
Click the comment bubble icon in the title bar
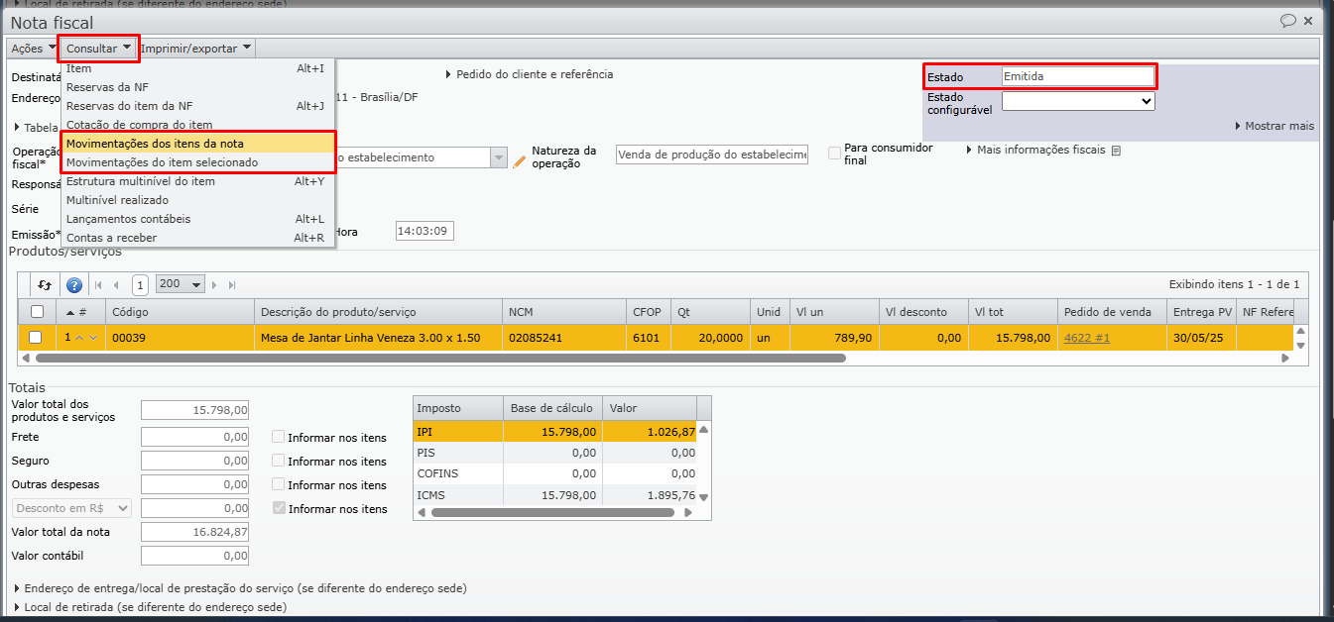click(x=1288, y=20)
